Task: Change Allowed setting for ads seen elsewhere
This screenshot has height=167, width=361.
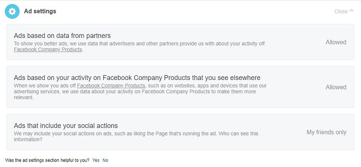Action: point(336,87)
